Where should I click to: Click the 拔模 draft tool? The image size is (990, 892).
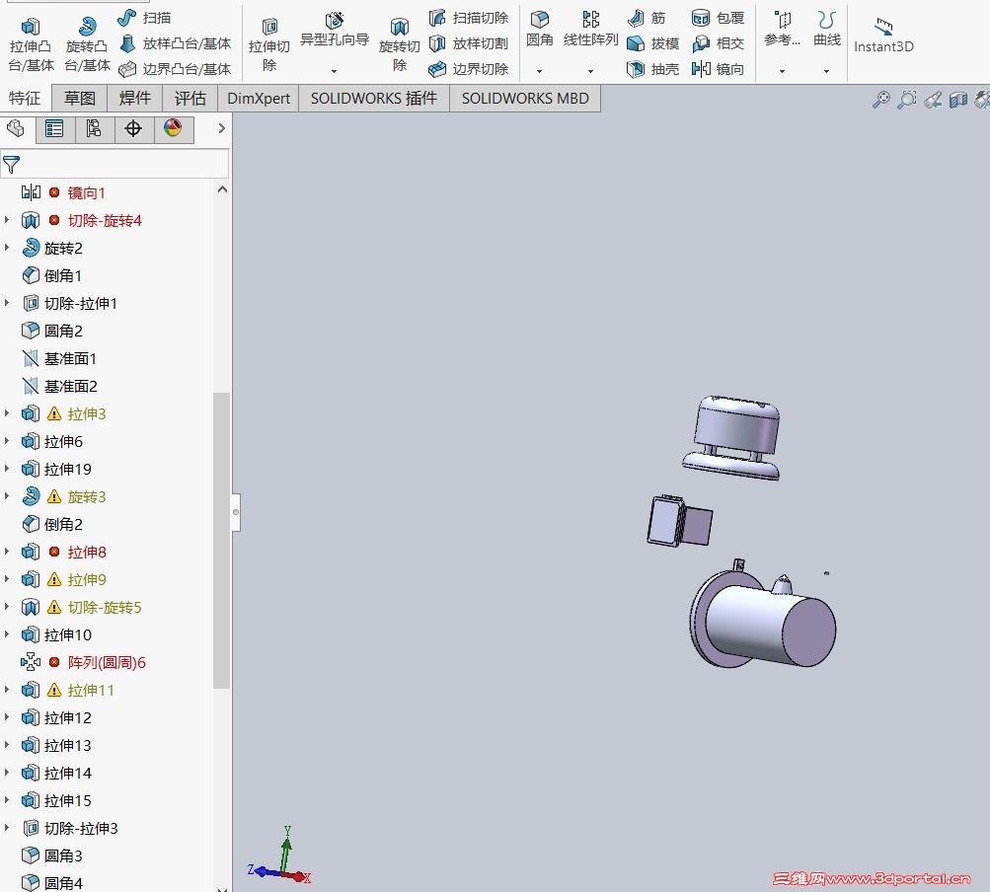pos(652,43)
